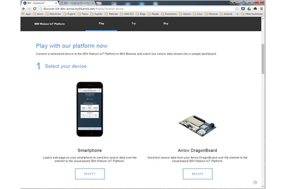Switch to the IBM Internet of Things tab
The image size is (286, 189).
pyautogui.click(x=77, y=3)
